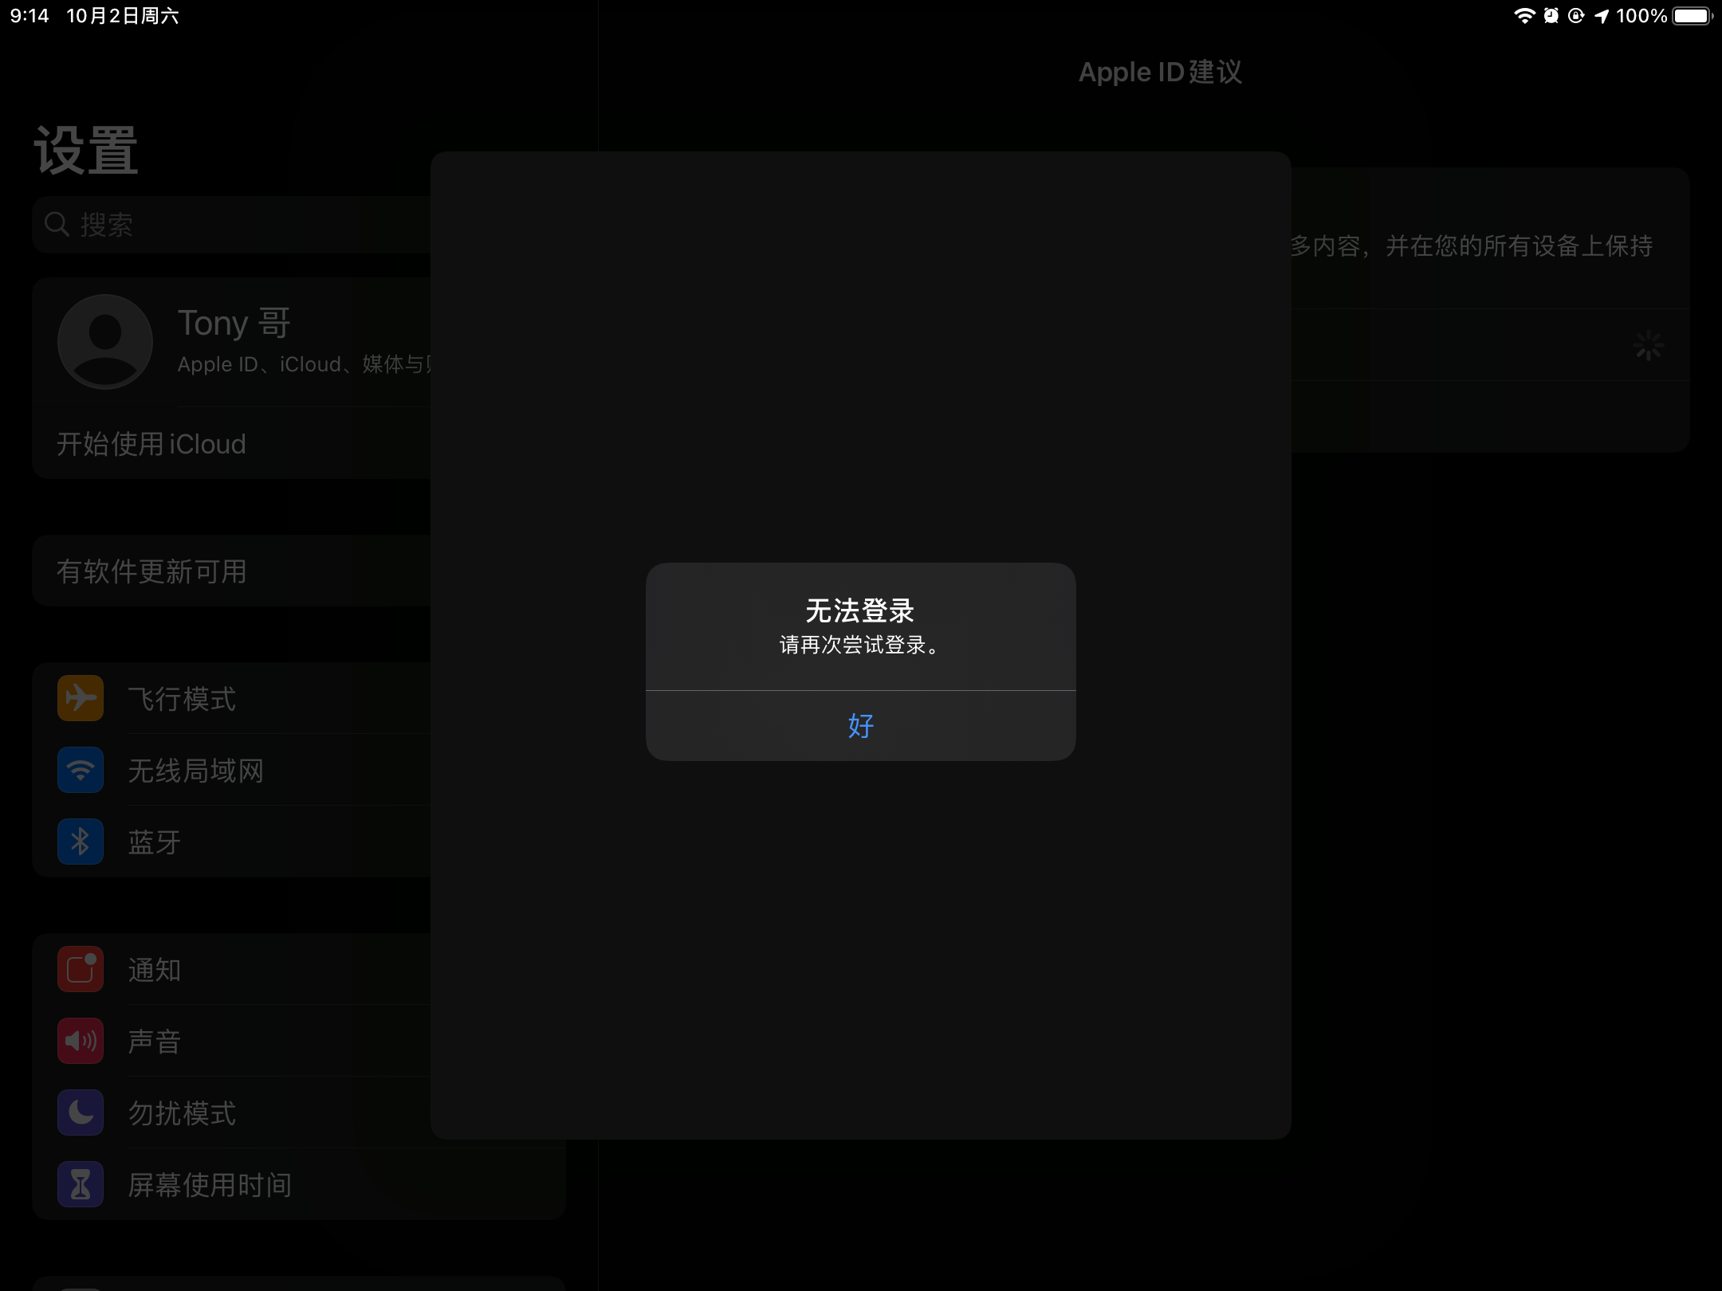Tap the battery indicator in status bar
Image resolution: width=1722 pixels, height=1291 pixels.
coord(1692,16)
